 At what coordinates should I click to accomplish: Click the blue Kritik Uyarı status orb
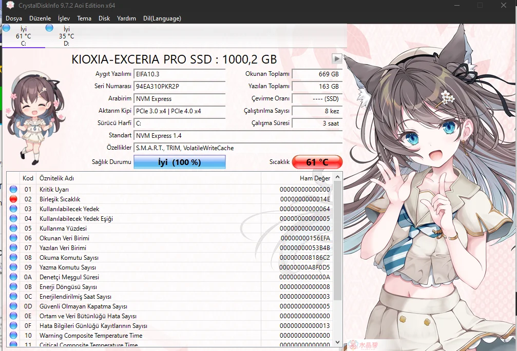pos(13,189)
